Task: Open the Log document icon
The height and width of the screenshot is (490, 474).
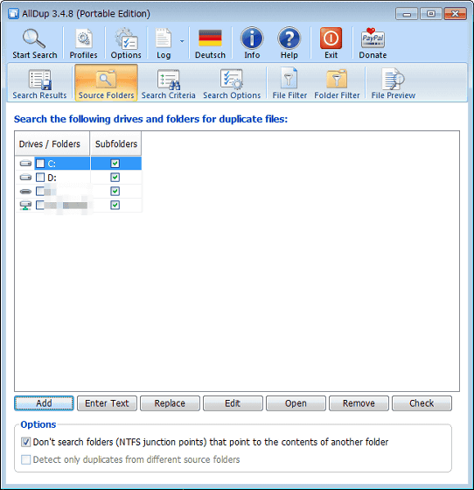Action: pos(164,38)
